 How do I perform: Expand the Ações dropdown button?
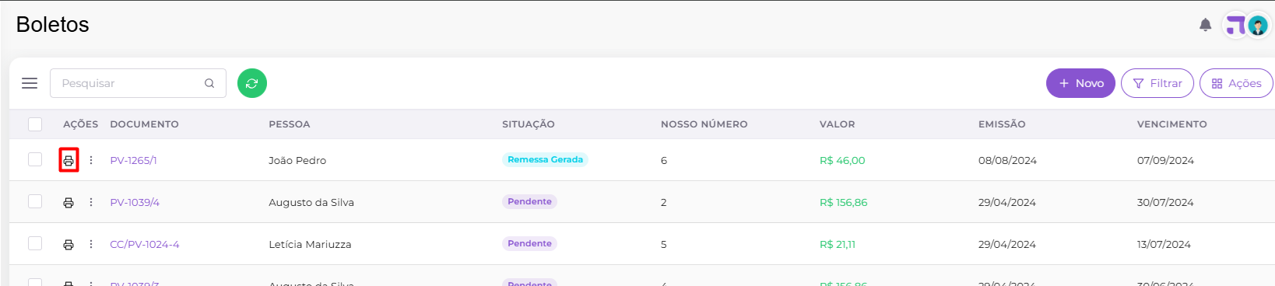[1236, 83]
